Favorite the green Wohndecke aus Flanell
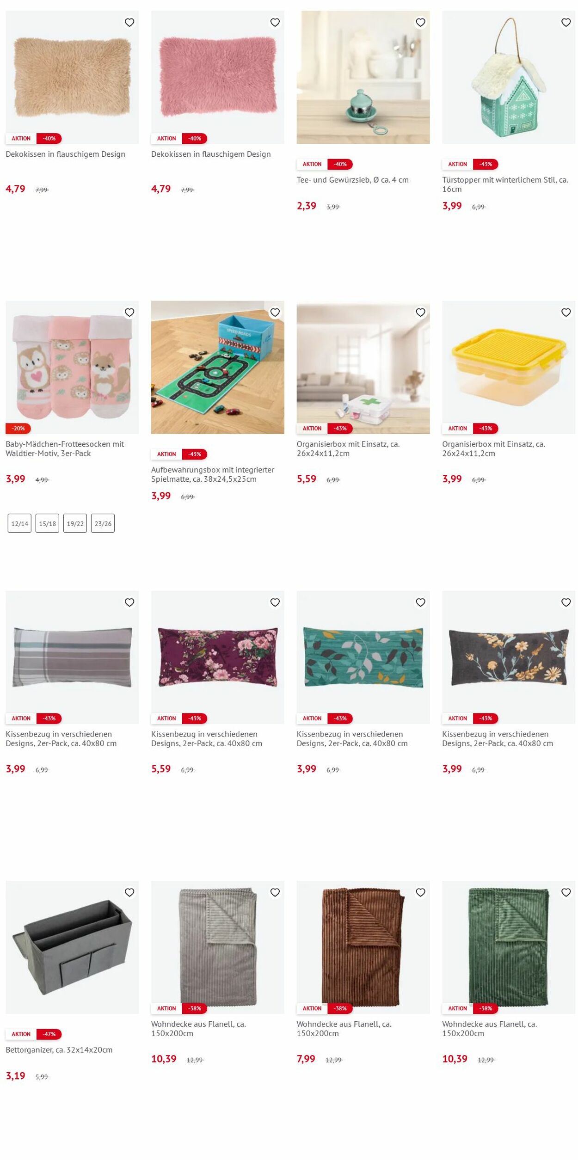The height and width of the screenshot is (1160, 578). tap(566, 892)
